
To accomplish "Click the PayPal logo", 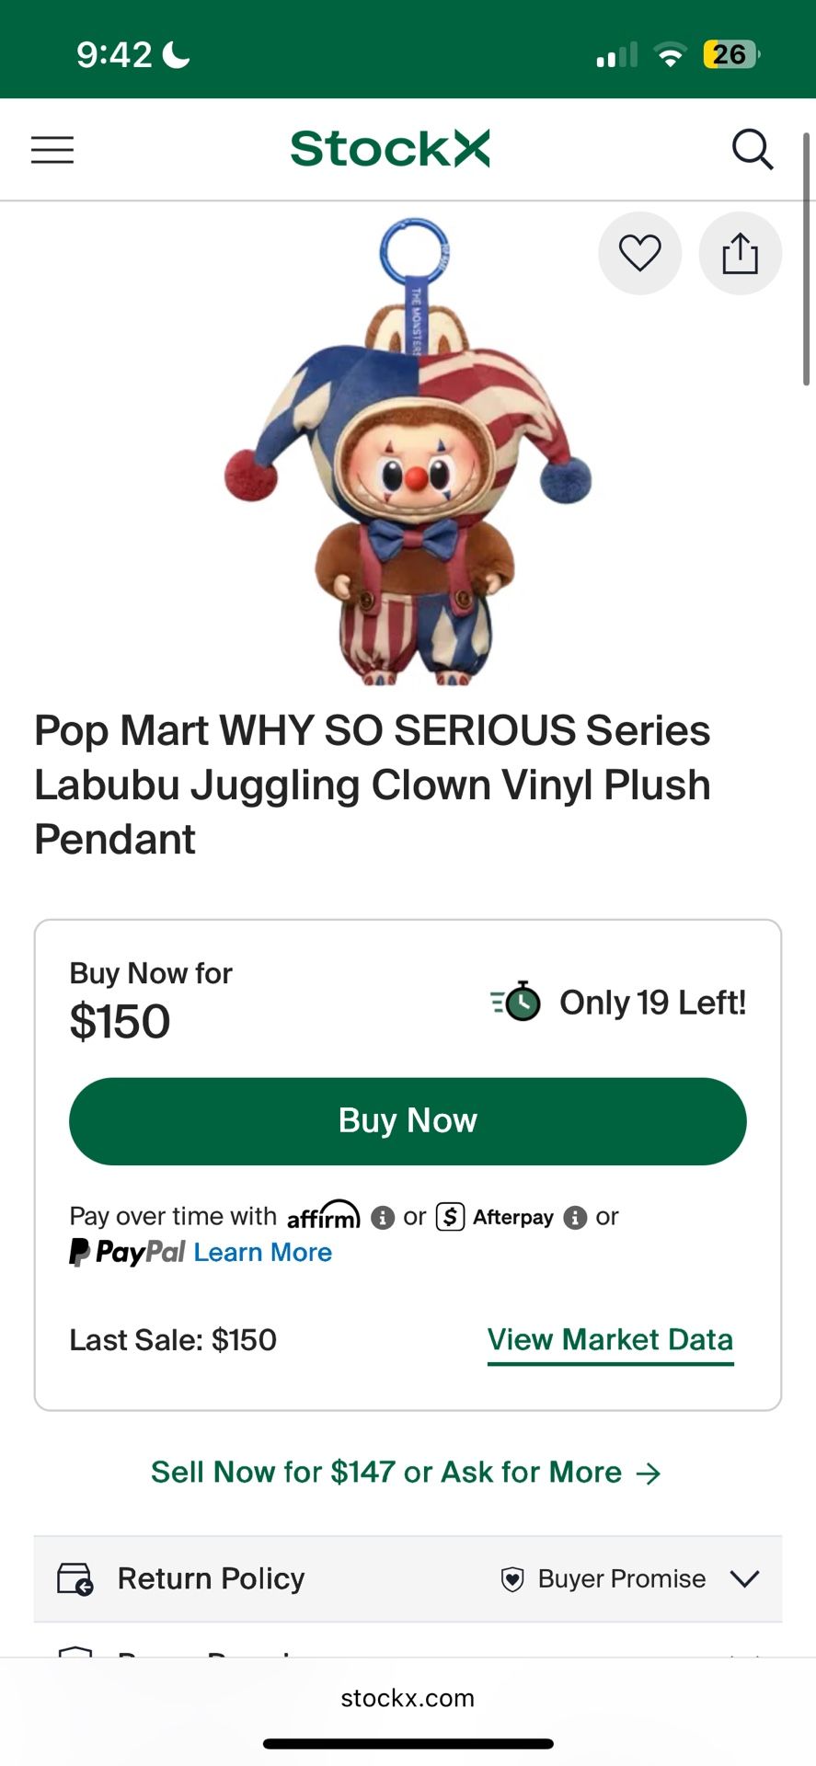I will pyautogui.click(x=128, y=1252).
